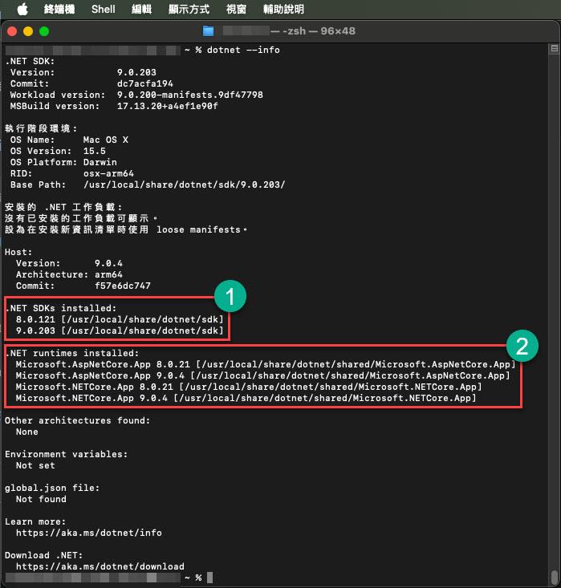Open the Shell menu
Image resolution: width=561 pixels, height=588 pixels.
(104, 10)
